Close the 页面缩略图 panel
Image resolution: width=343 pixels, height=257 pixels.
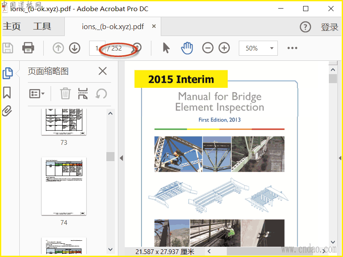pyautogui.click(x=102, y=71)
